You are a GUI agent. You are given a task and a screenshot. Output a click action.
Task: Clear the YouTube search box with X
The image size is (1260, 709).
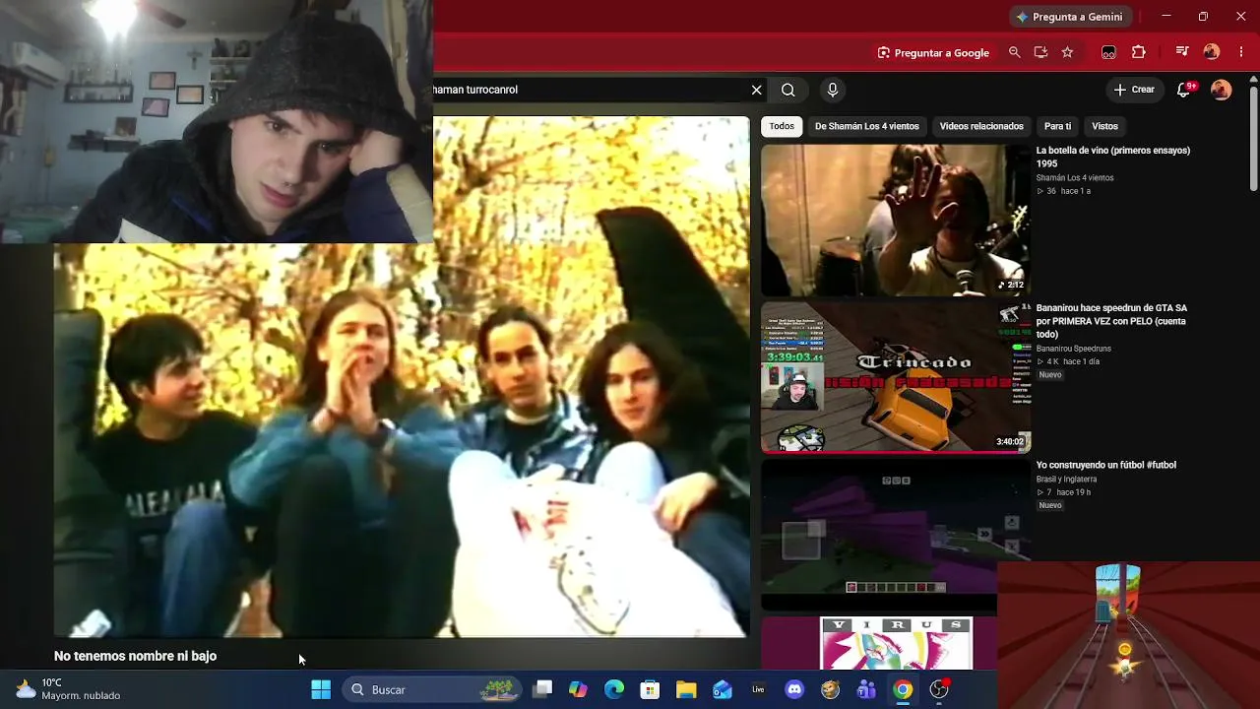coord(756,90)
